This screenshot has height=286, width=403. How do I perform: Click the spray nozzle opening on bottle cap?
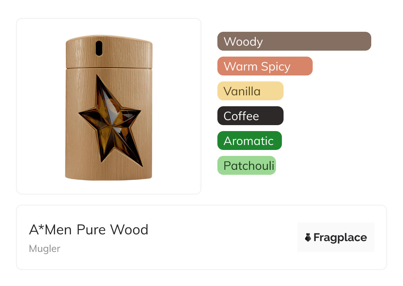point(99,48)
